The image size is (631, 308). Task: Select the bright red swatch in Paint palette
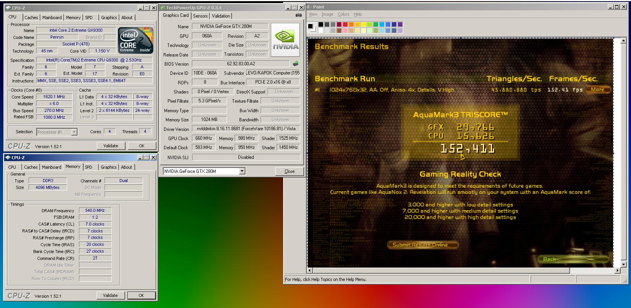click(345, 24)
